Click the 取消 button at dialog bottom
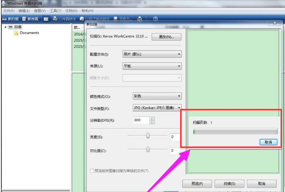The image size is (285, 192). click(x=262, y=184)
